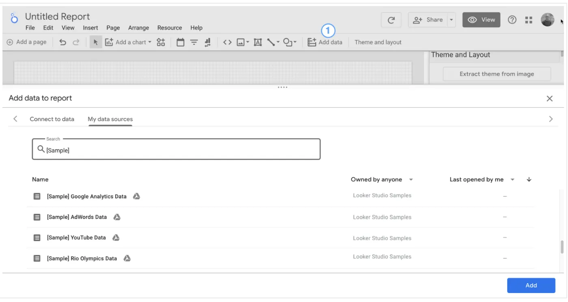
Task: Click the search magnifier icon
Action: click(41, 149)
